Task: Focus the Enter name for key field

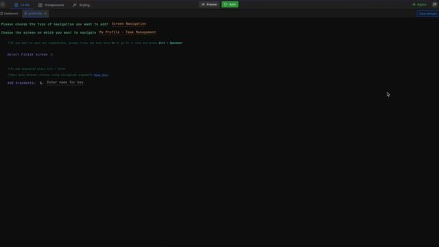Action: (65, 82)
